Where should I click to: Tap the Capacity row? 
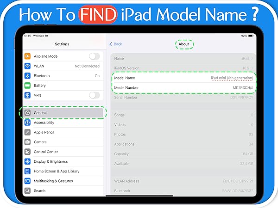[183, 154]
